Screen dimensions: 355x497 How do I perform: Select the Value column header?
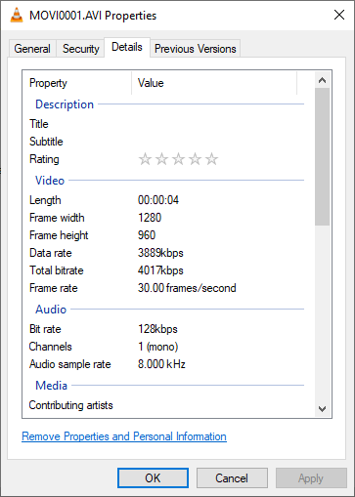coord(214,83)
